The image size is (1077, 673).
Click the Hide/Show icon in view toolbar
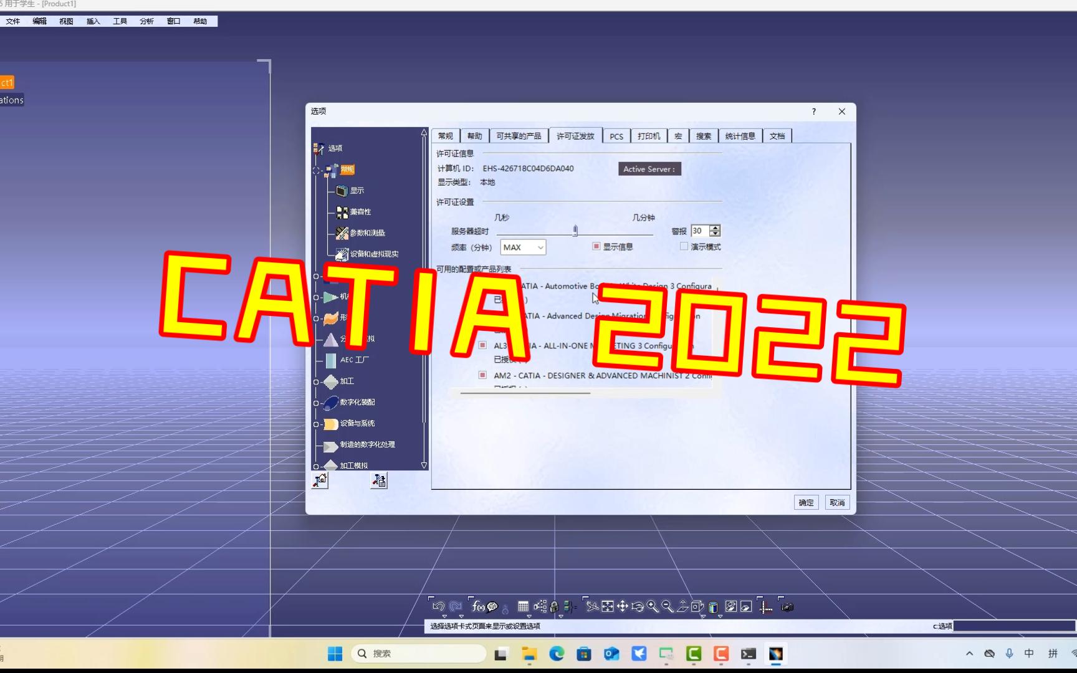tap(731, 606)
